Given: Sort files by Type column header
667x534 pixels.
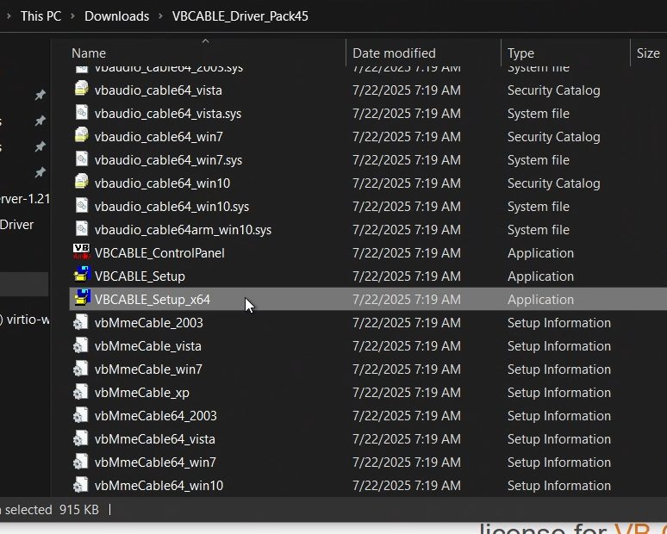Looking at the screenshot, I should pos(521,53).
